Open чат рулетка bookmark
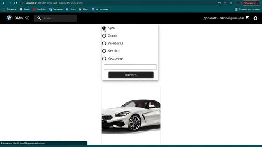This screenshot has width=262, height=147. point(100,9)
